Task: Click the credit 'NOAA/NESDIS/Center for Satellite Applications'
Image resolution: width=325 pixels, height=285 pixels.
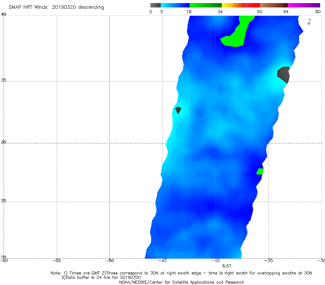Action: click(x=181, y=282)
